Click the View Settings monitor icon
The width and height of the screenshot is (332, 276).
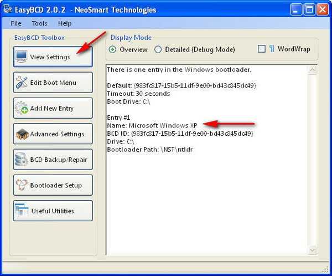[22, 57]
